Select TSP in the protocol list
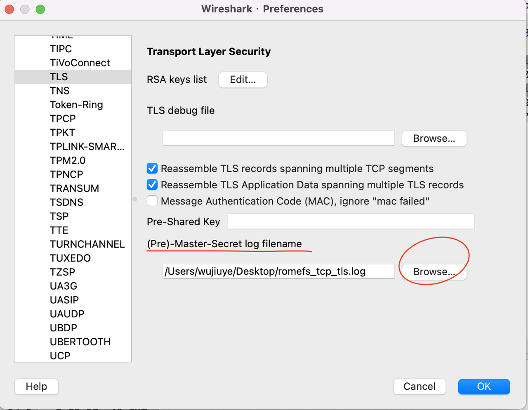 (73, 216)
